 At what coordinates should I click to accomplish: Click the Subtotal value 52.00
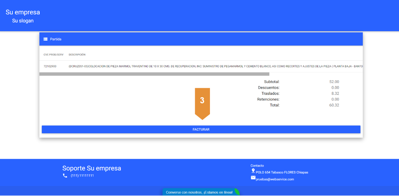tap(334, 82)
